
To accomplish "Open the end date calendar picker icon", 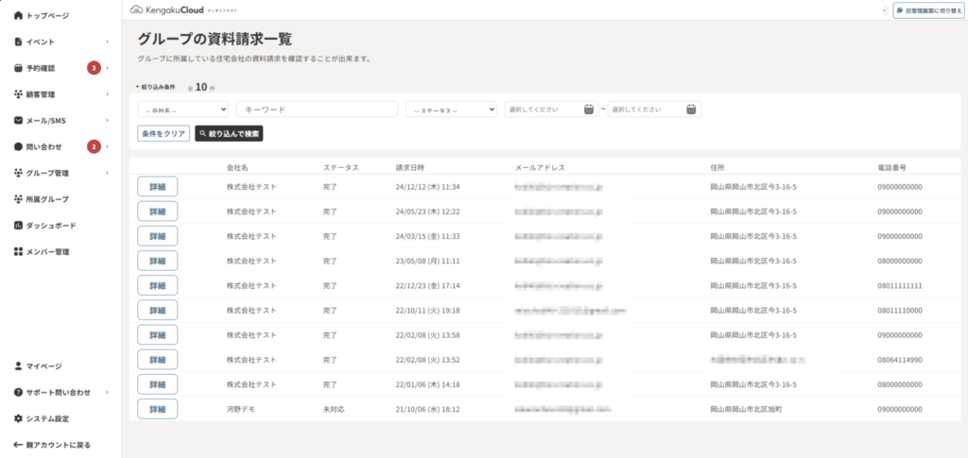I will [692, 110].
